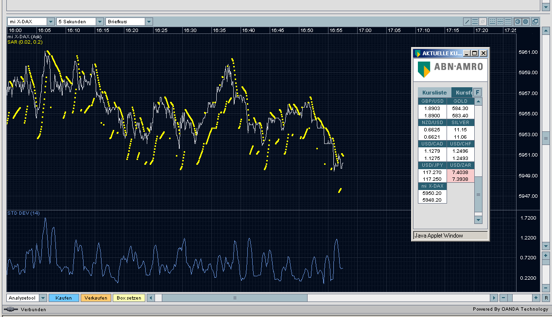Switch to the Kursfe... tab
This screenshot has height=317, width=552.
(x=462, y=93)
